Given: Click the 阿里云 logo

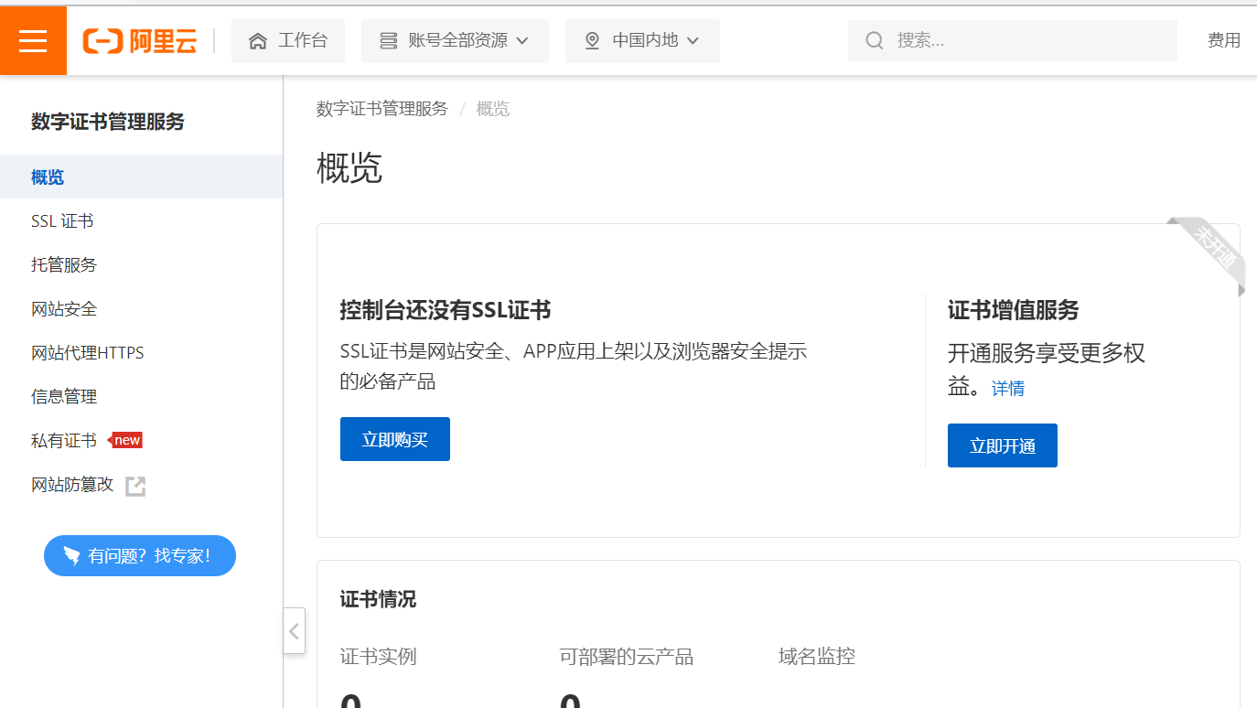Looking at the screenshot, I should (x=140, y=40).
